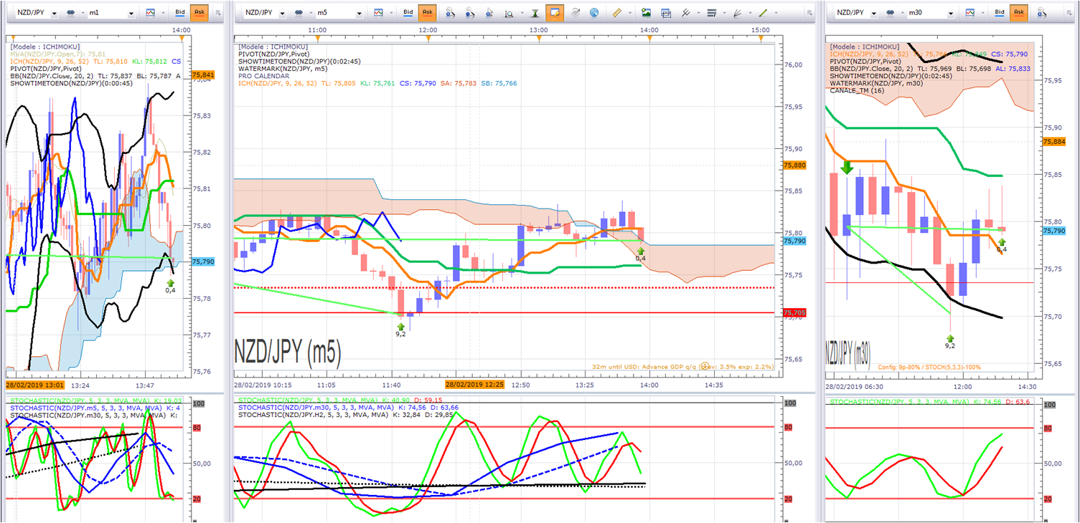The height and width of the screenshot is (523, 1080).
Task: Click the chart window template icon
Action: 666,13
